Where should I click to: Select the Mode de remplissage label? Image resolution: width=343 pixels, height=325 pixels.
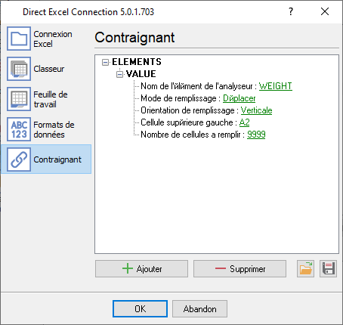(x=181, y=98)
